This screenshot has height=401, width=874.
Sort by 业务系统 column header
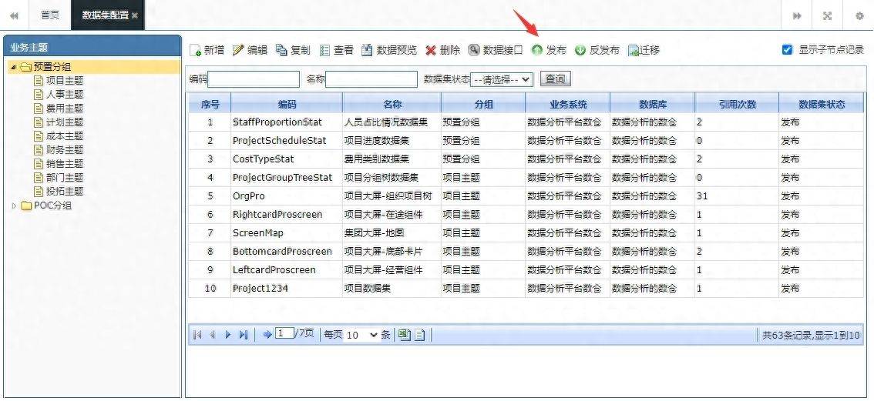[x=568, y=104]
